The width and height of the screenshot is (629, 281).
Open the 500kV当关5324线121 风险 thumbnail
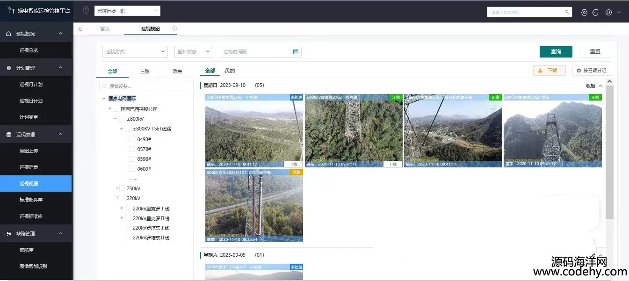pos(254,206)
